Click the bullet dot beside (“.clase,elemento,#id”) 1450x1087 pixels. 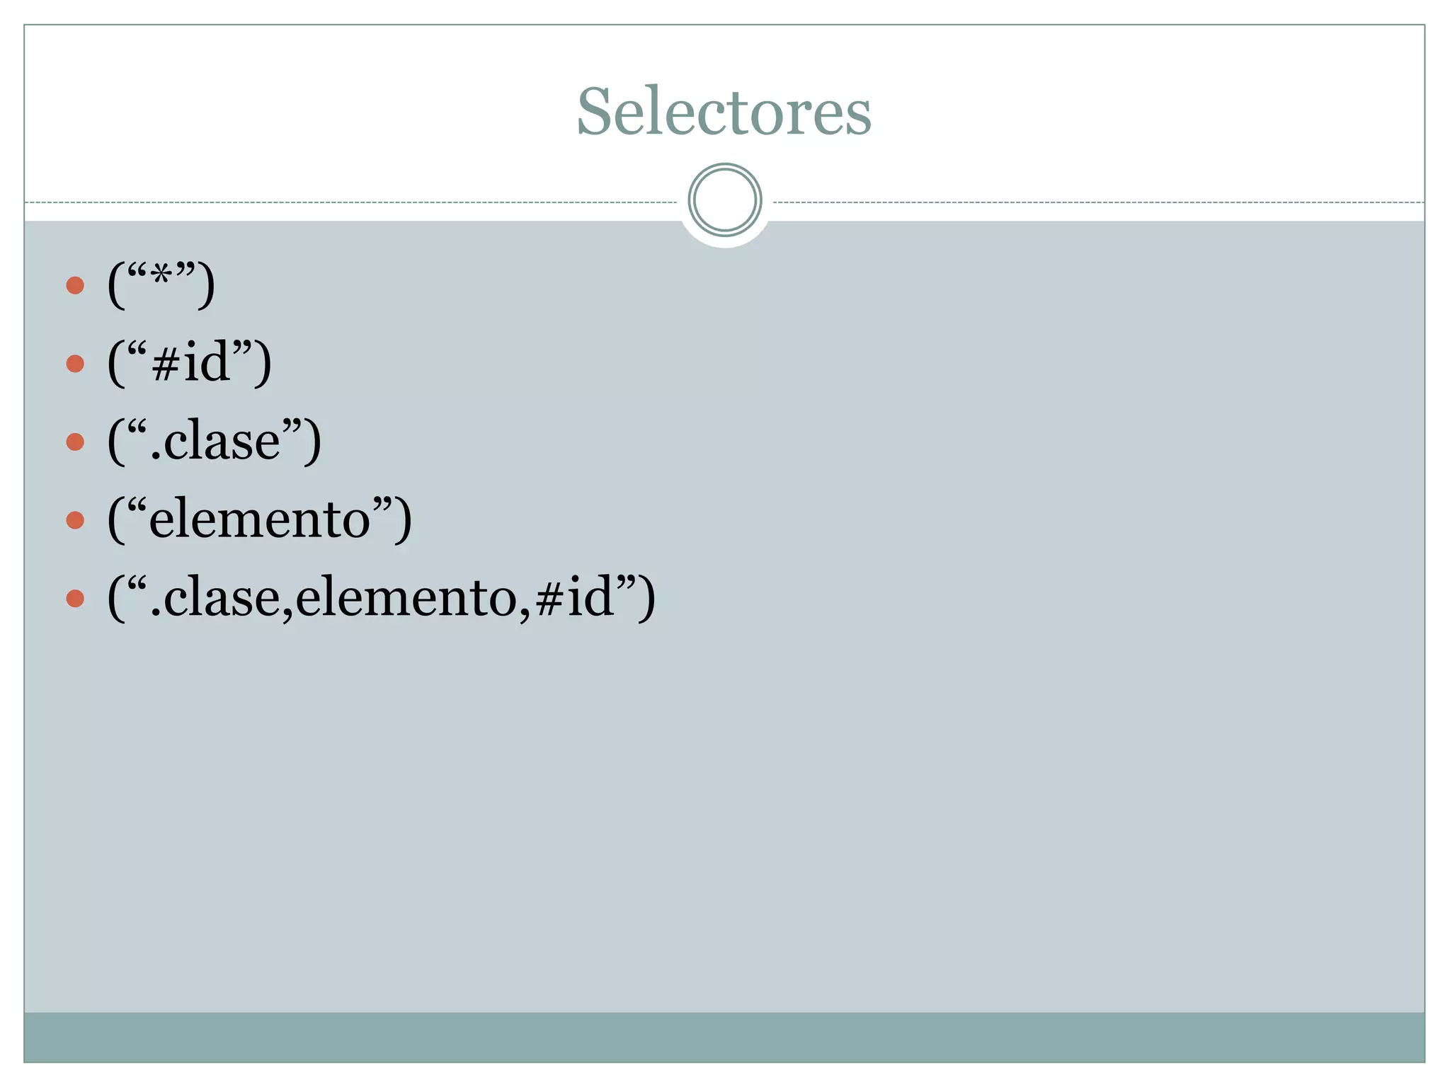click(75, 599)
